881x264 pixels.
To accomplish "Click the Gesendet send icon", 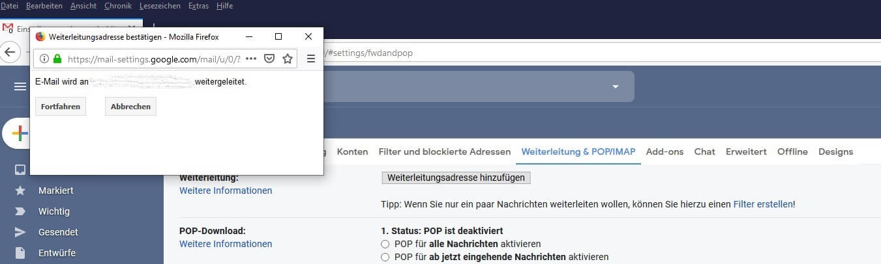I will [20, 232].
